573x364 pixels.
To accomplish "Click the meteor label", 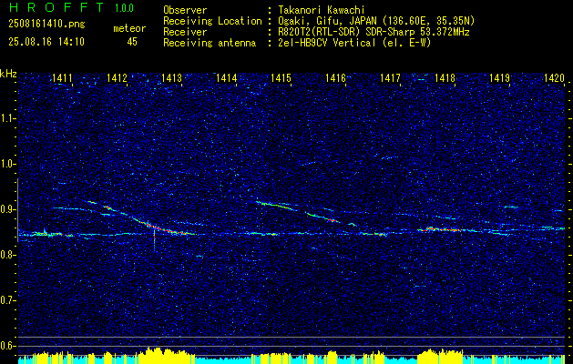I will [x=129, y=28].
